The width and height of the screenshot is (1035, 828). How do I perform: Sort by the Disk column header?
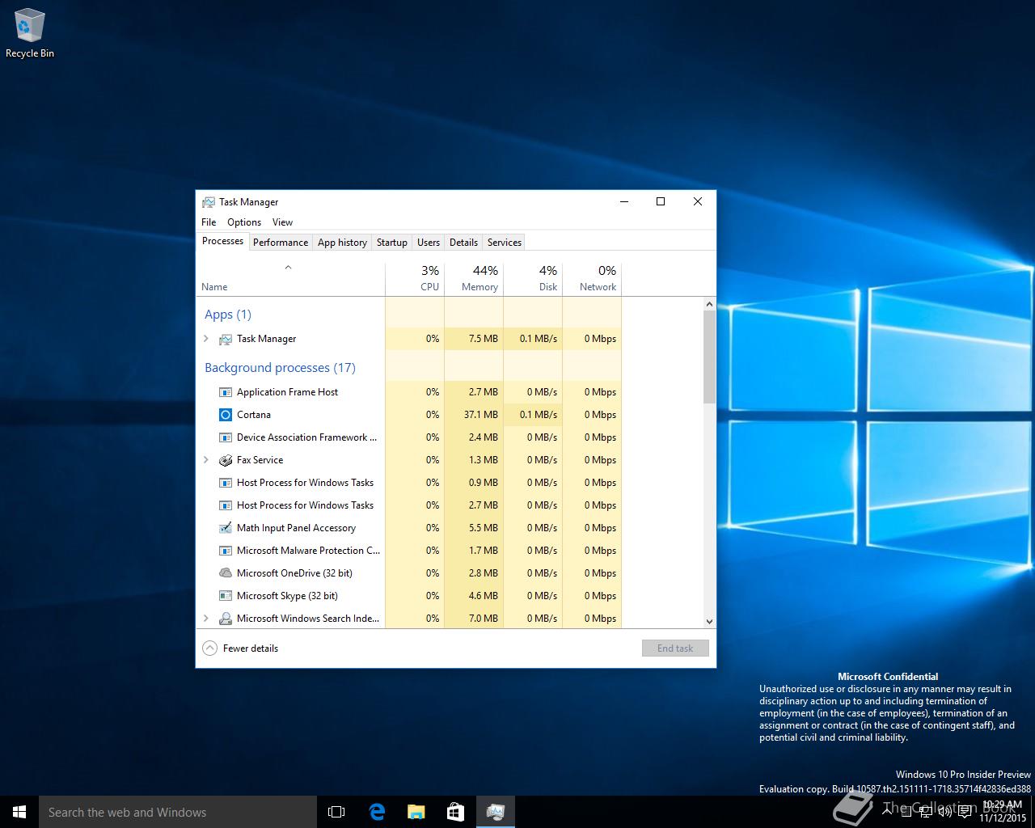533,279
